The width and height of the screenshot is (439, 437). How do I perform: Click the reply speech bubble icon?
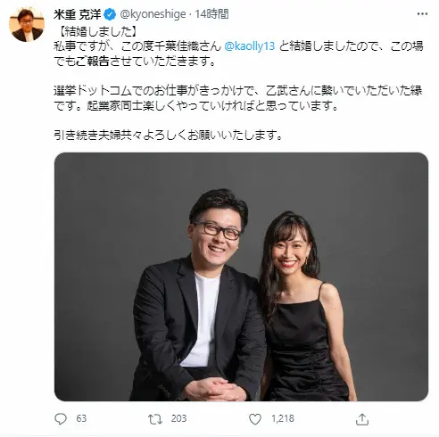pos(61,419)
